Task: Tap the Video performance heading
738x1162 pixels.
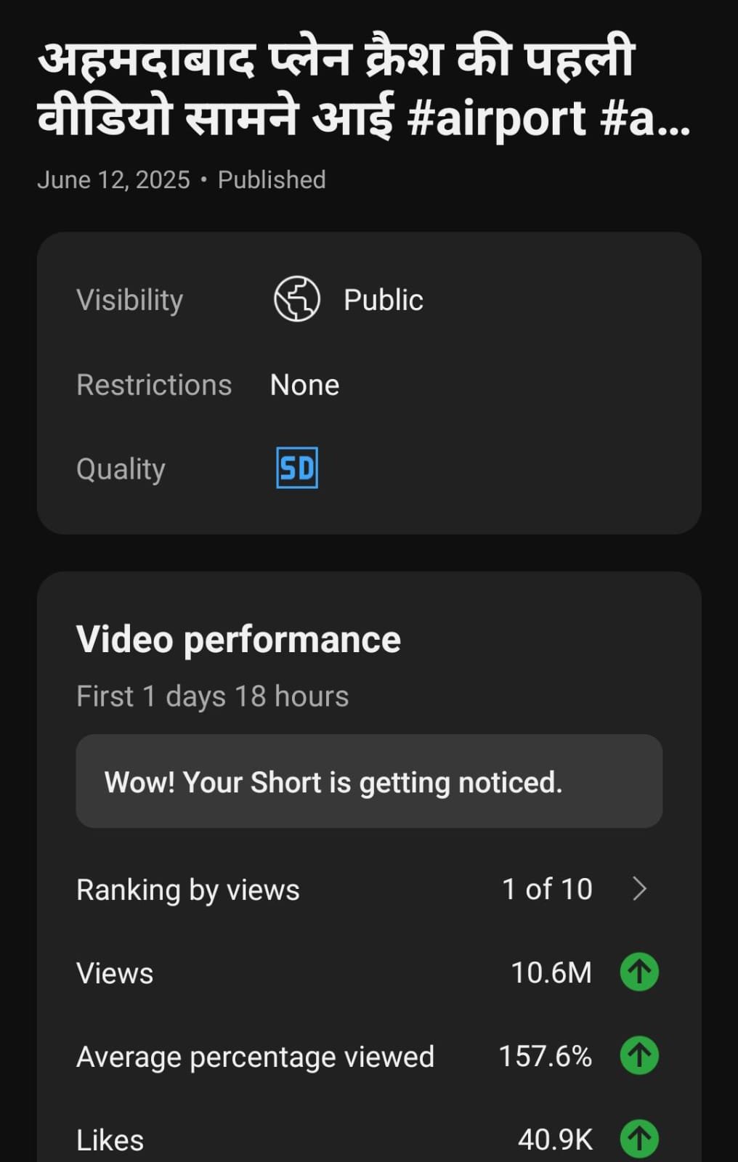Action: pos(238,640)
